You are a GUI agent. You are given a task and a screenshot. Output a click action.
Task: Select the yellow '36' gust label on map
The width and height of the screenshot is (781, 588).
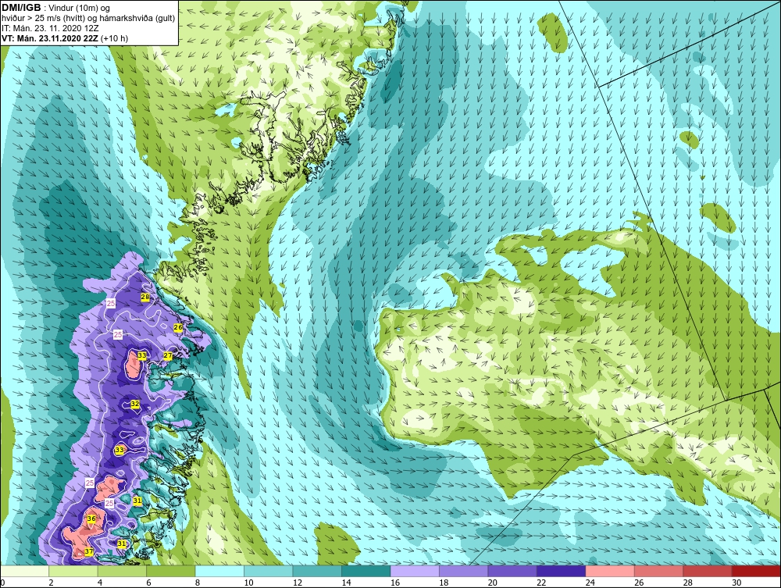click(x=91, y=519)
